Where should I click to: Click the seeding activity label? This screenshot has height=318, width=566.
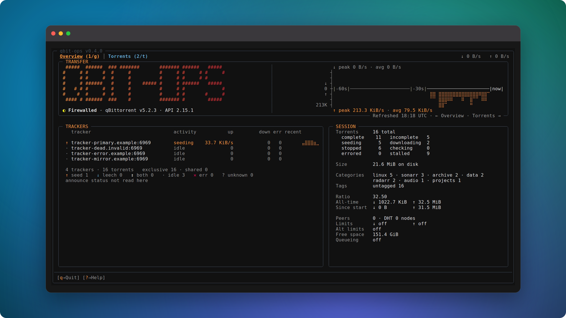tap(183, 143)
